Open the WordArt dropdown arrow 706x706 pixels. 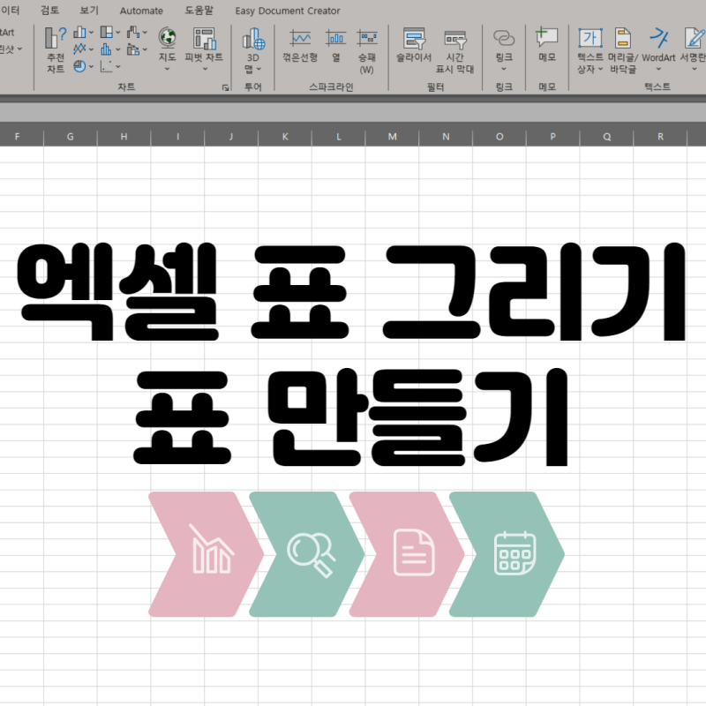point(658,69)
